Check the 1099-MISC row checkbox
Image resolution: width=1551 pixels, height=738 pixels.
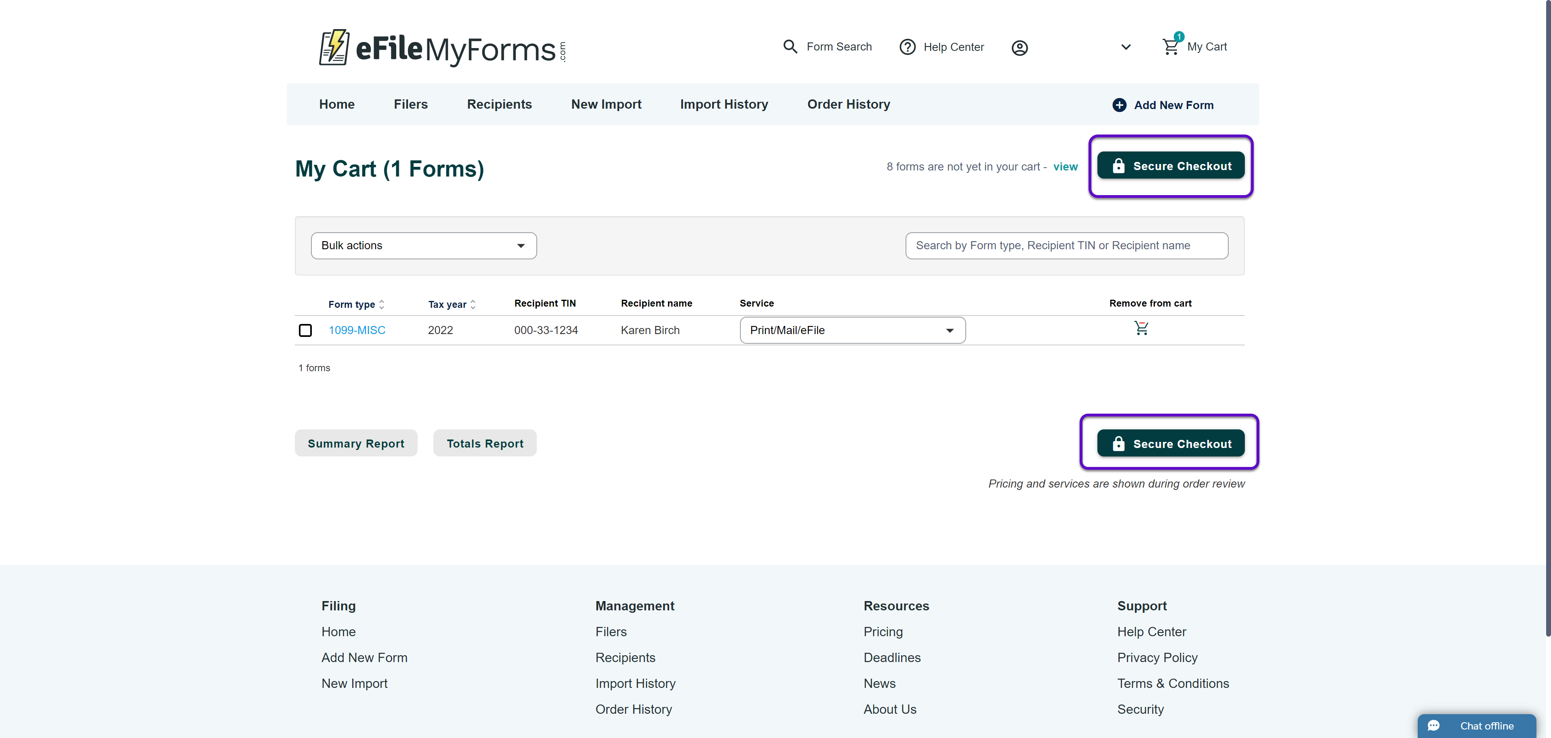305,330
